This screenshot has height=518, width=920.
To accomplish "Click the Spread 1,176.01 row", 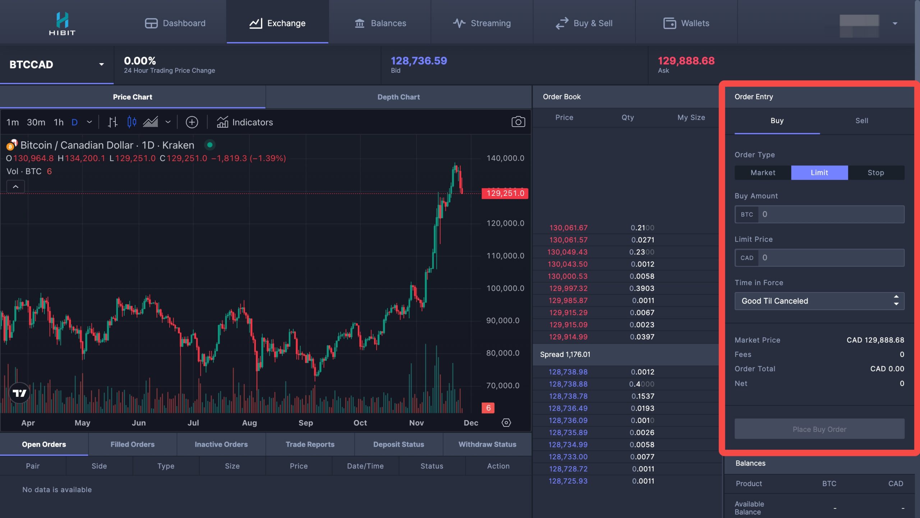I will (x=625, y=354).
